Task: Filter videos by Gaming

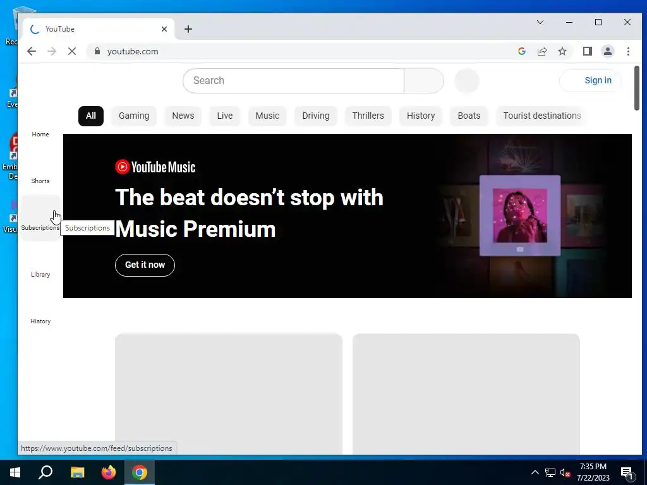Action: 134,116
